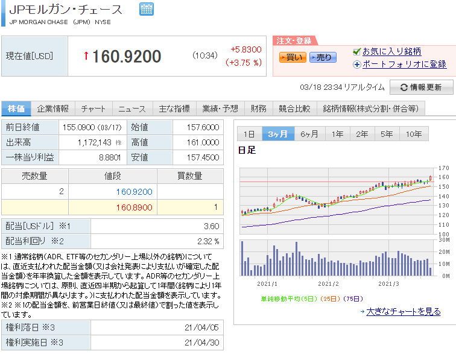Click the 03/18 23:34 リアルタイム timestamp
The width and height of the screenshot is (456, 354).
342,87
